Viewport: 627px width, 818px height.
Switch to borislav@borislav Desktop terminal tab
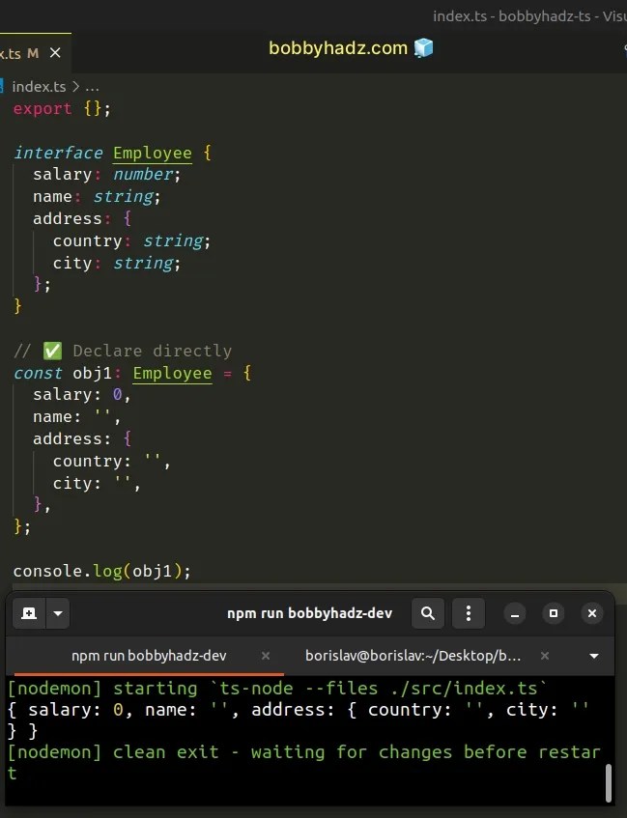pyautogui.click(x=413, y=656)
